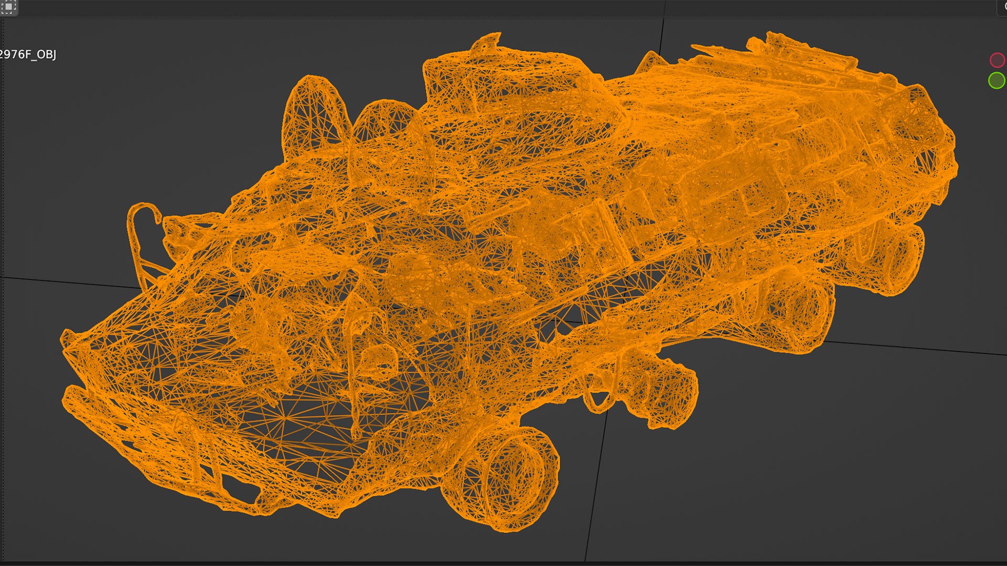1007x566 pixels.
Task: Click the dark status strip along bottom edge
Action: [x=504, y=563]
